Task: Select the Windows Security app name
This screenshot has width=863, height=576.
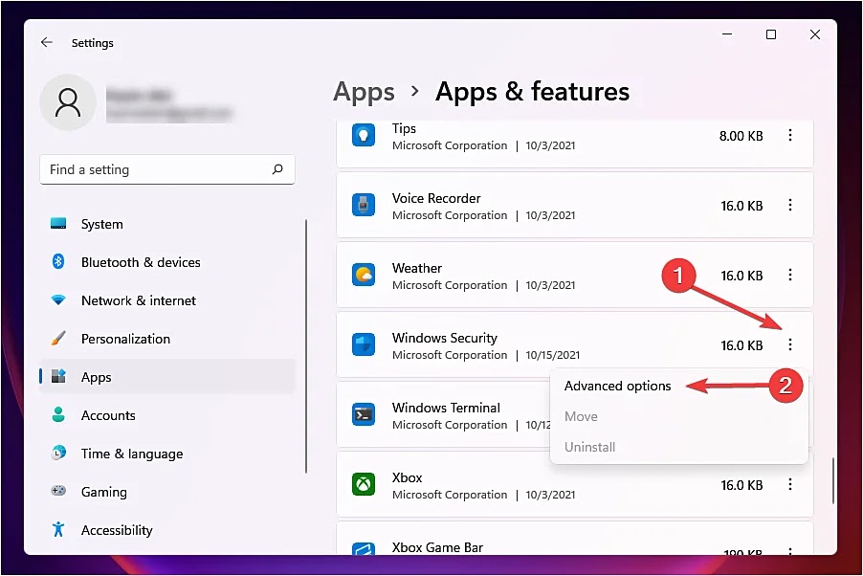Action: click(445, 338)
